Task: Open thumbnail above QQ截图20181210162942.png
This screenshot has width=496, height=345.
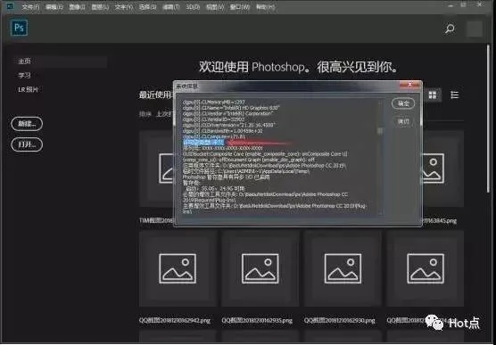Action: (x=178, y=268)
